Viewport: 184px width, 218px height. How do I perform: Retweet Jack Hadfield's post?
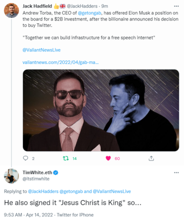pos(66,158)
